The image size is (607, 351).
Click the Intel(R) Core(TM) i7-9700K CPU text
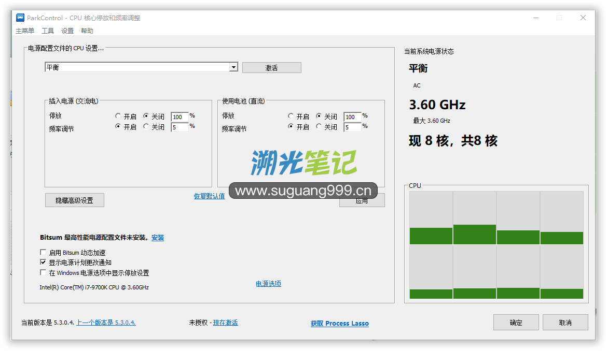(x=94, y=287)
